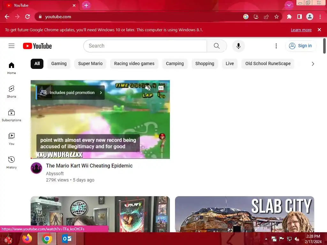This screenshot has width=327, height=245.
Task: Click the network tray icon
Action: 289,239
